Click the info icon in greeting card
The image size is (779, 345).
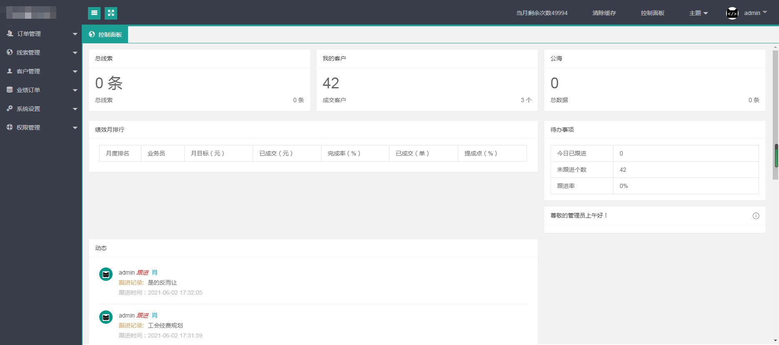pos(756,216)
